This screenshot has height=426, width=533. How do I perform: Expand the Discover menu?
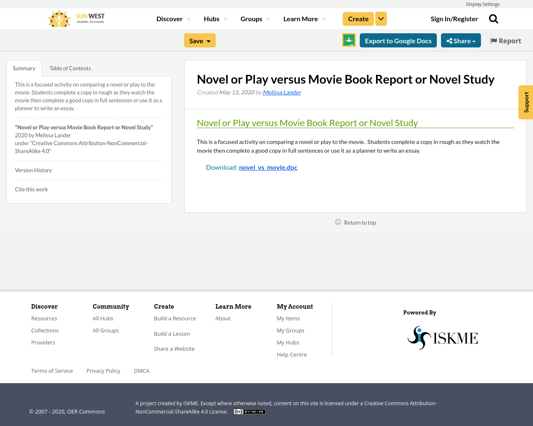173,18
